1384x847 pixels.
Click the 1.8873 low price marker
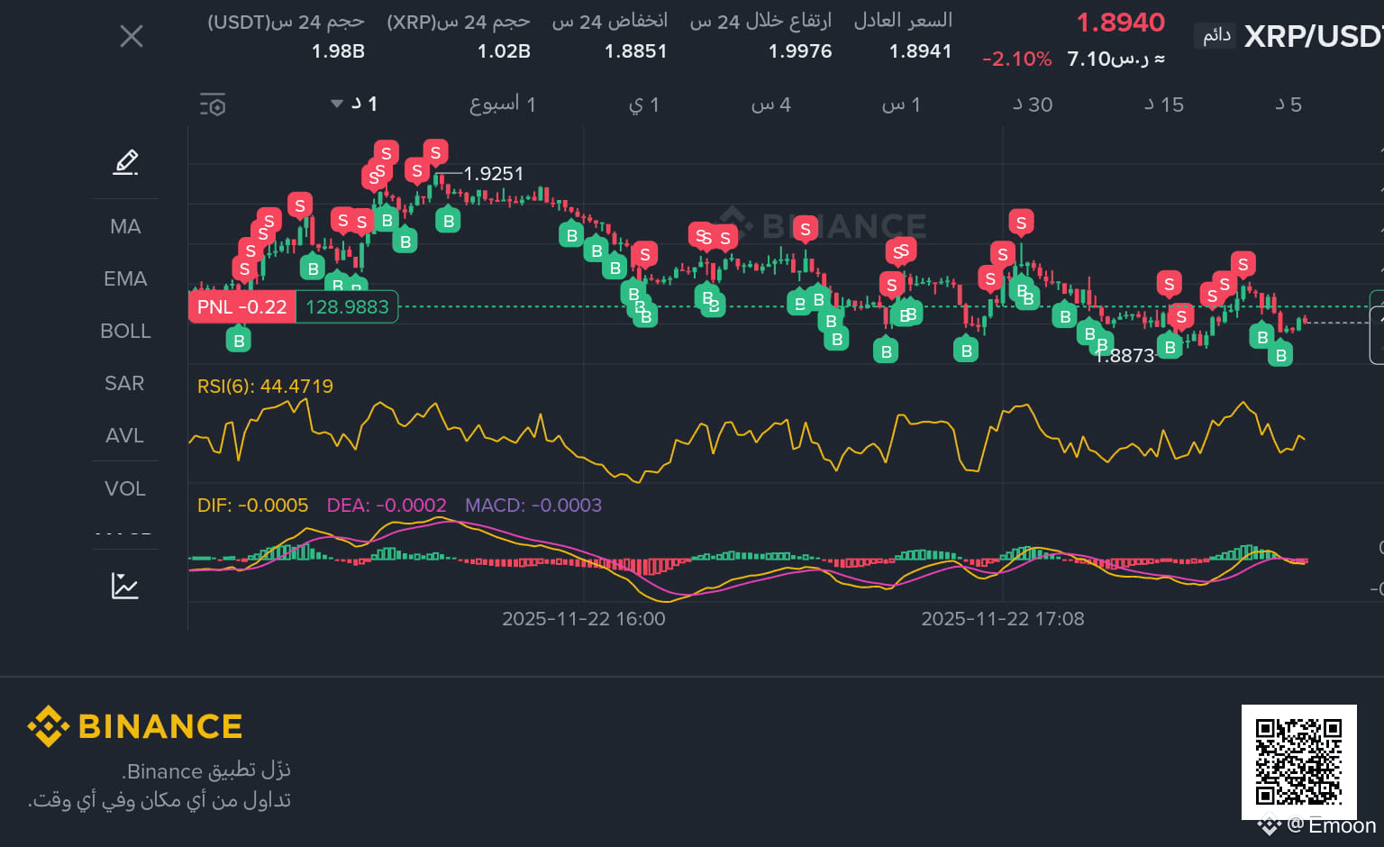(1124, 356)
